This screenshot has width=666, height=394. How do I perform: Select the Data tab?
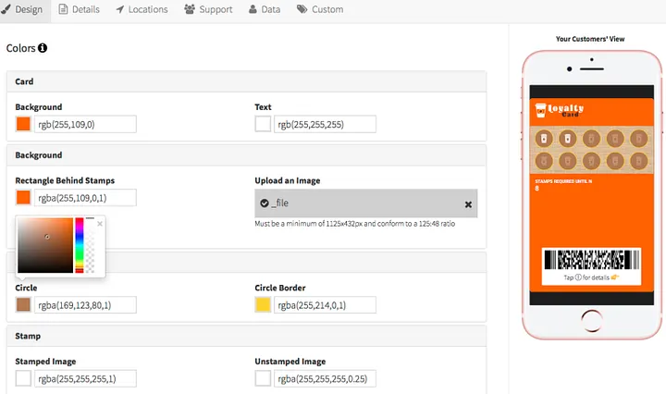[x=265, y=9]
